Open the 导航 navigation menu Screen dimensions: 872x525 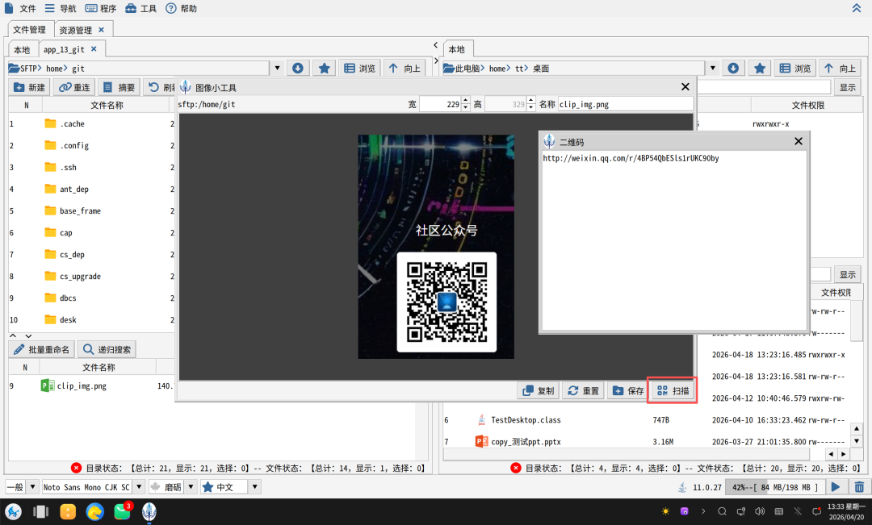click(60, 8)
